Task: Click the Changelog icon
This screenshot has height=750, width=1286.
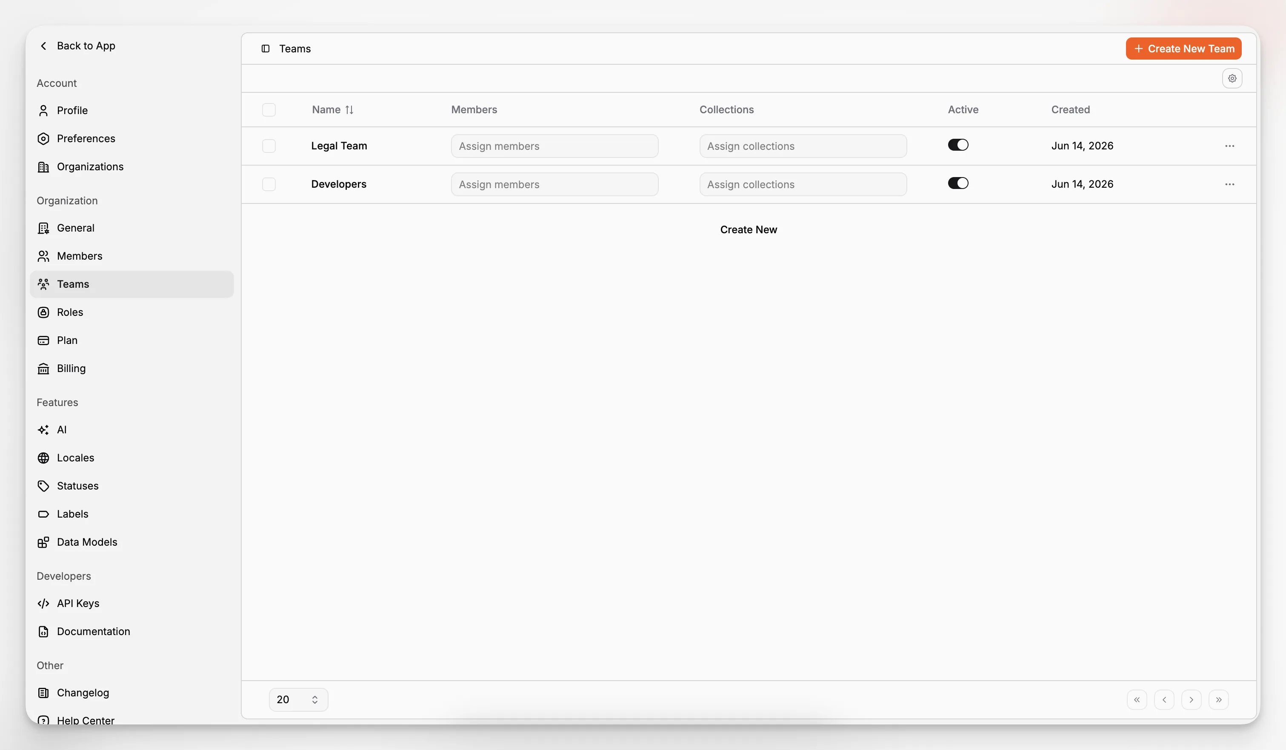Action: [43, 693]
